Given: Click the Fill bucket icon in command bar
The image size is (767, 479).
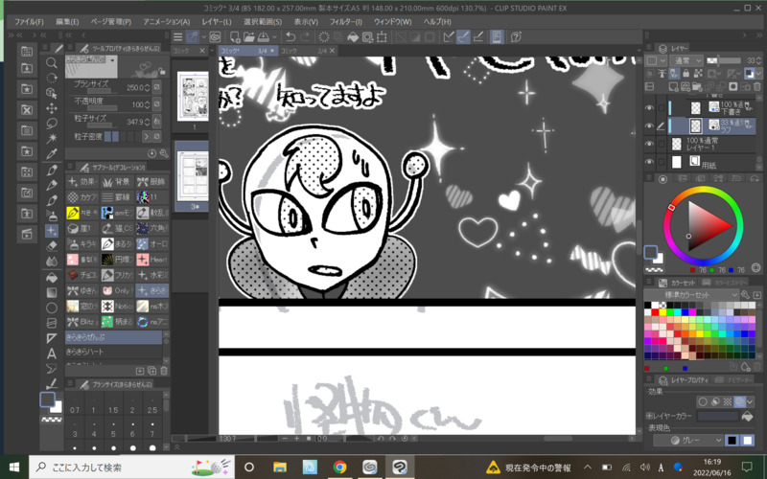Looking at the screenshot, I should (x=353, y=37).
